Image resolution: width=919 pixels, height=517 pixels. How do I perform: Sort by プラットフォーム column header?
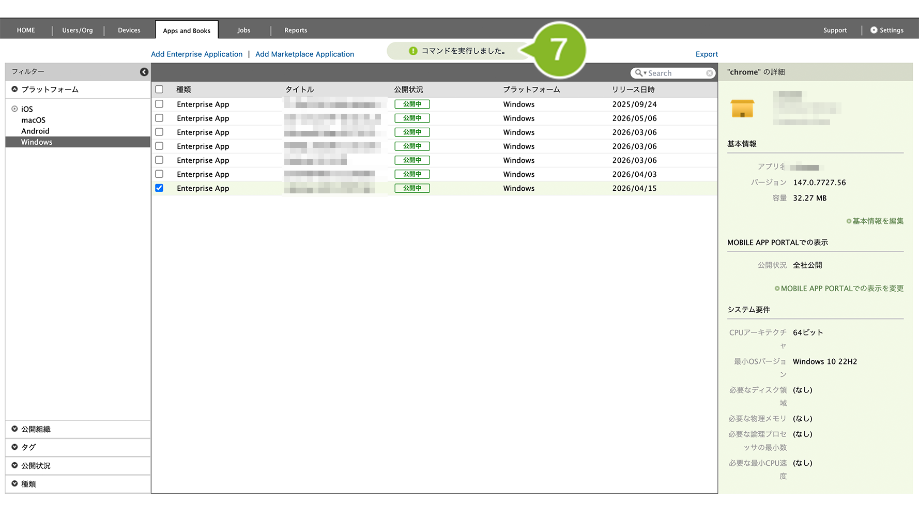pyautogui.click(x=531, y=89)
